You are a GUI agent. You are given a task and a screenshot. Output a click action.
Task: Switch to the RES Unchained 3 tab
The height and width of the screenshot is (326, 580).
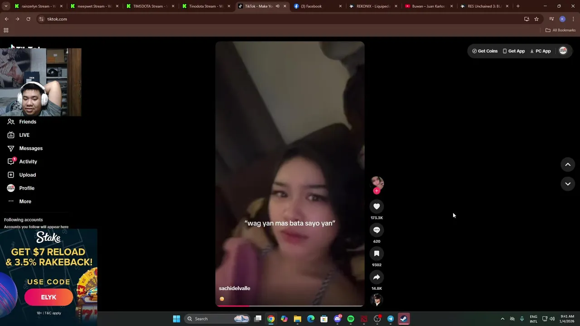point(485,6)
